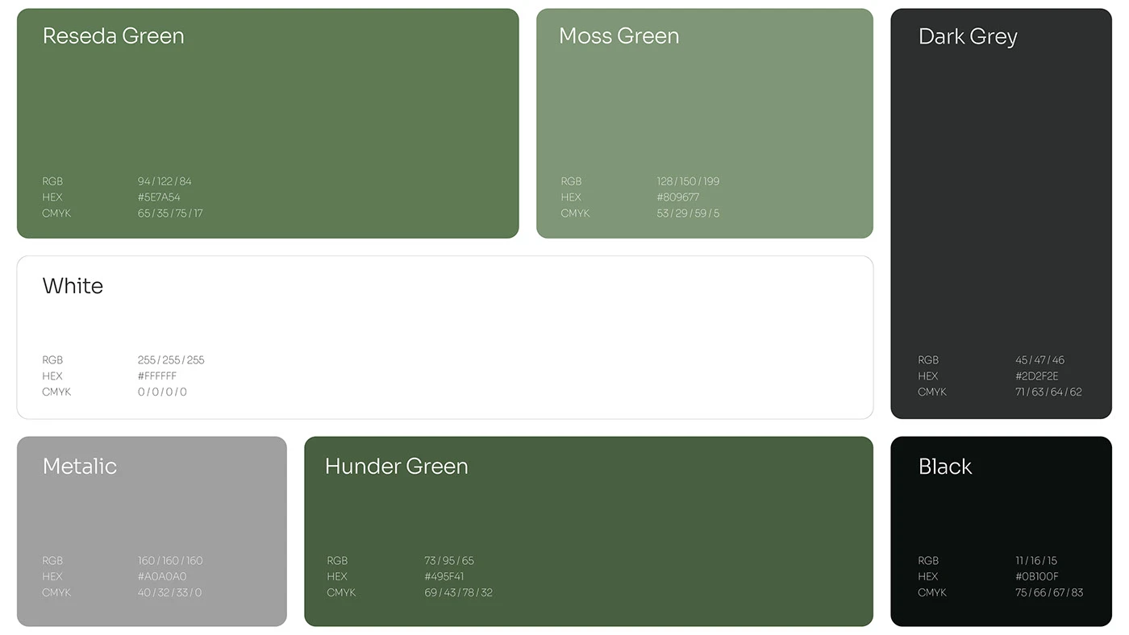Click the White swatch heading
The width and height of the screenshot is (1129, 635).
[73, 286]
